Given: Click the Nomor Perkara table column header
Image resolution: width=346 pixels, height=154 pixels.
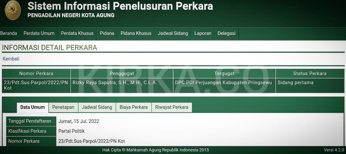Looking at the screenshot, I should (36, 73).
